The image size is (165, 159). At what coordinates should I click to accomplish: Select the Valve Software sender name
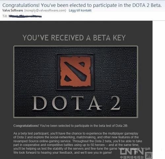[x=13, y=11]
